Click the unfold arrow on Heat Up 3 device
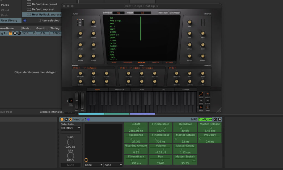This screenshot has height=170, width=283. click(x=66, y=119)
